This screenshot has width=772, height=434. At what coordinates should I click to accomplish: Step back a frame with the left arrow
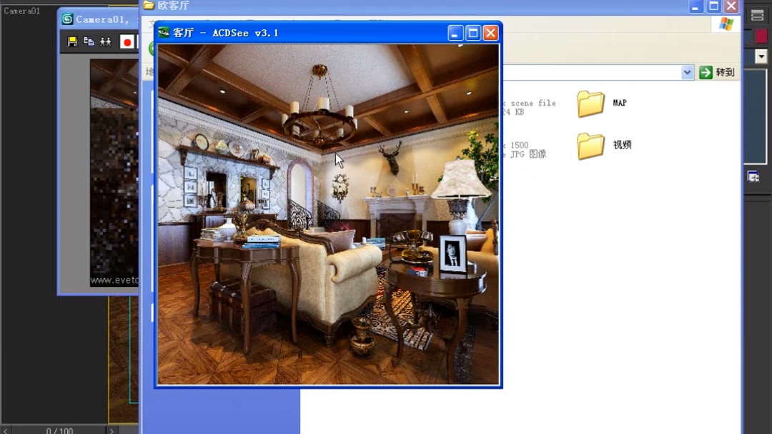click(x=6, y=430)
